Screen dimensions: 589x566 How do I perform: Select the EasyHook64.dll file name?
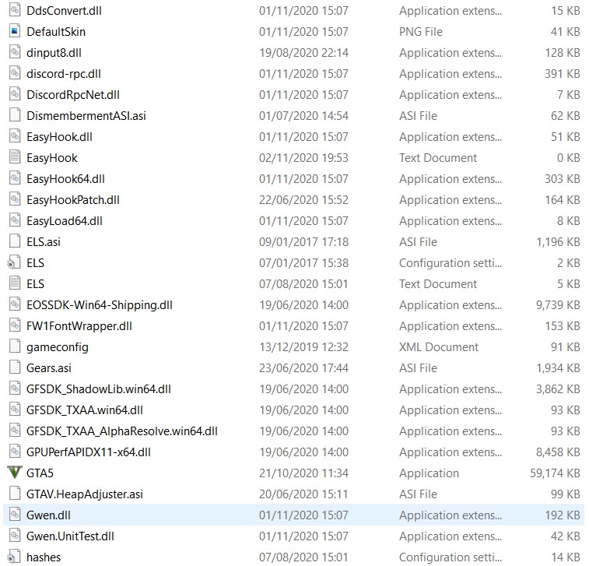pos(65,179)
